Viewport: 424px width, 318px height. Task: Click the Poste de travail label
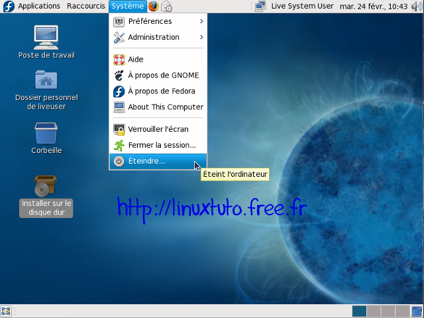pyautogui.click(x=46, y=55)
